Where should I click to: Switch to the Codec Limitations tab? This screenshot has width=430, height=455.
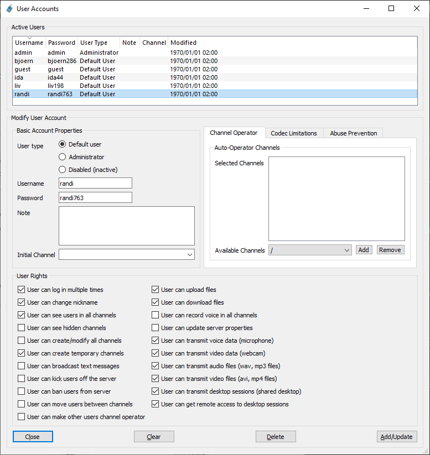[293, 133]
